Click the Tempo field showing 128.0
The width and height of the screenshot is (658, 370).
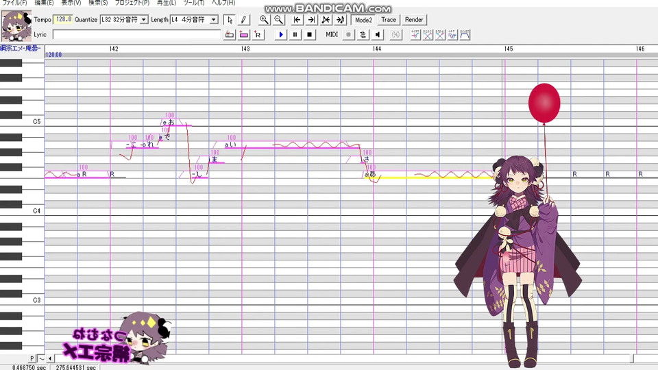click(63, 19)
